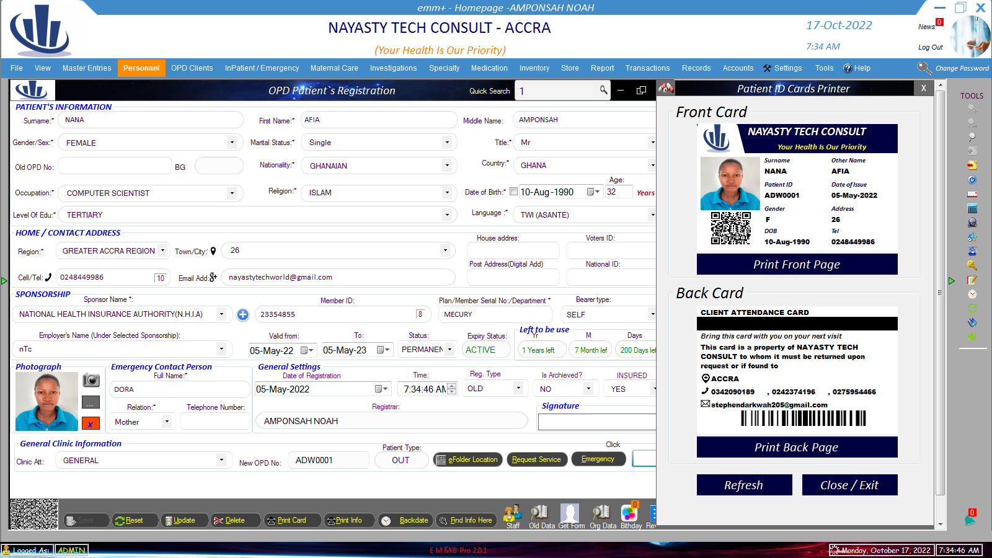
Task: Open the Investigations menu
Action: click(x=393, y=68)
